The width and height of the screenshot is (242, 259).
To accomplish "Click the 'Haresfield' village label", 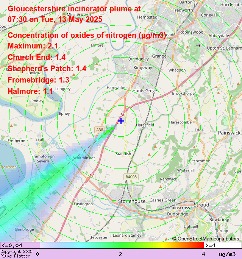I will tap(145, 125).
